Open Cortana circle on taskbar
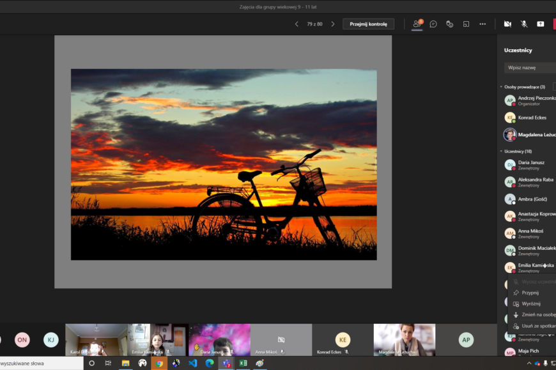556x370 pixels. point(91,363)
